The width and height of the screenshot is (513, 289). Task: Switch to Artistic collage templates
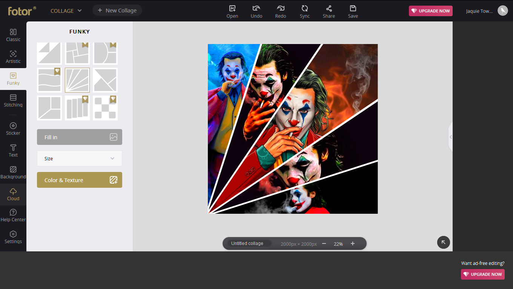coord(13,57)
